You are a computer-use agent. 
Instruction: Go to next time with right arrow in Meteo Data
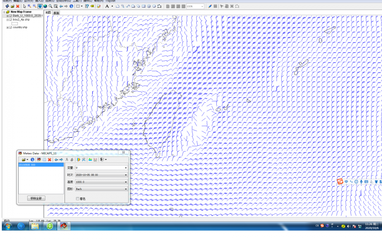tap(61, 159)
